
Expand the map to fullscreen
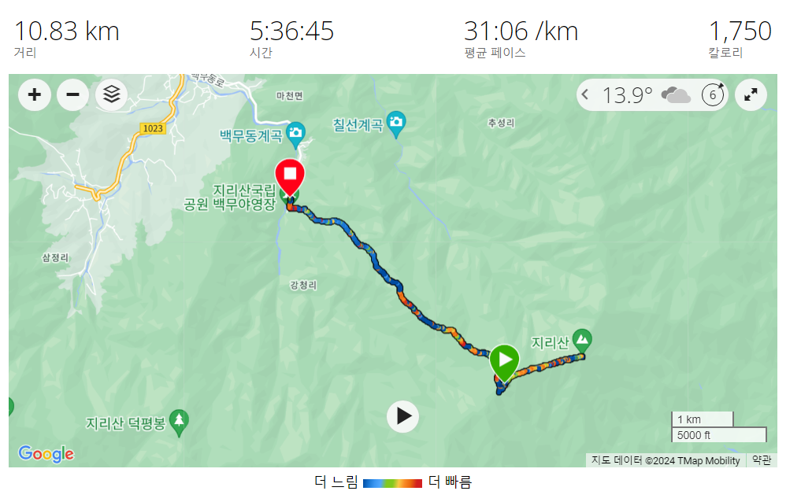point(751,95)
